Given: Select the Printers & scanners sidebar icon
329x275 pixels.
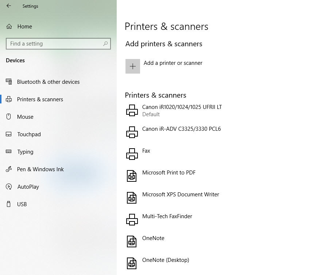Looking at the screenshot, I should (x=9, y=99).
